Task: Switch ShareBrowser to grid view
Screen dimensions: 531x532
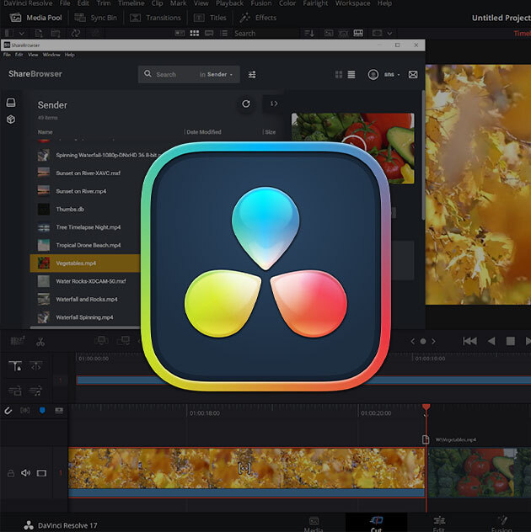Action: click(x=339, y=74)
